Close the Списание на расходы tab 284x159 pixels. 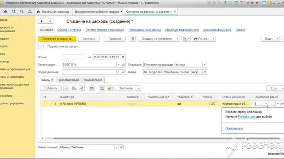175,11
